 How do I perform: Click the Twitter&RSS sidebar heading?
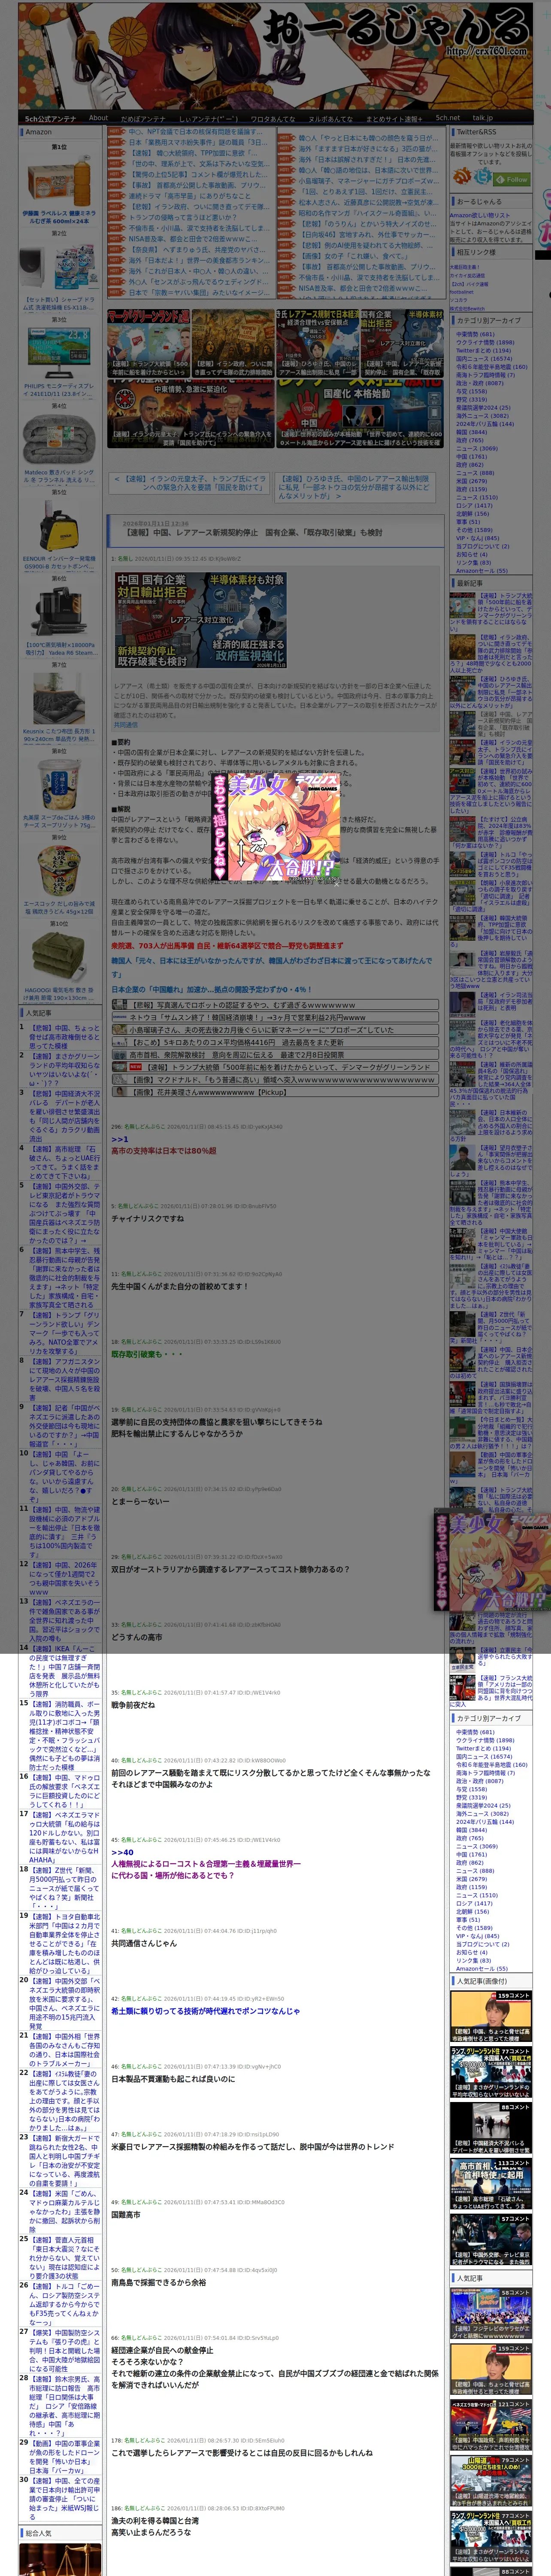490,132
